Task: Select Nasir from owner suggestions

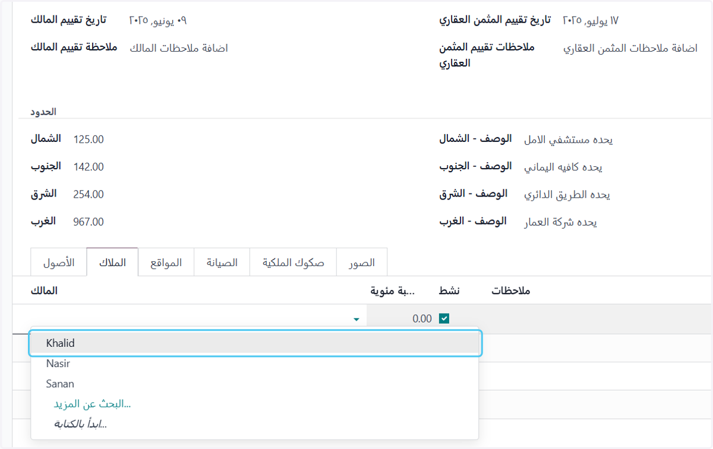Action: (x=254, y=363)
